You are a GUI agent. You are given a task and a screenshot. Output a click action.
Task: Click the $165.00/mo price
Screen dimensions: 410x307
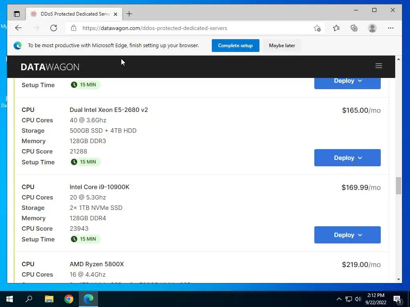tap(362, 110)
